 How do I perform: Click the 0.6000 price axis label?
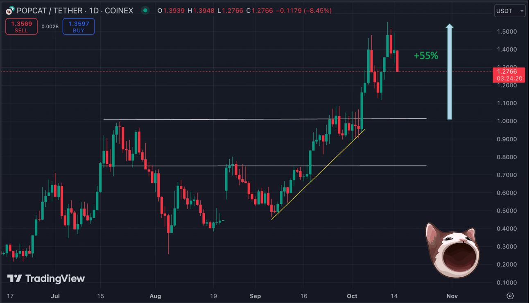coord(506,193)
